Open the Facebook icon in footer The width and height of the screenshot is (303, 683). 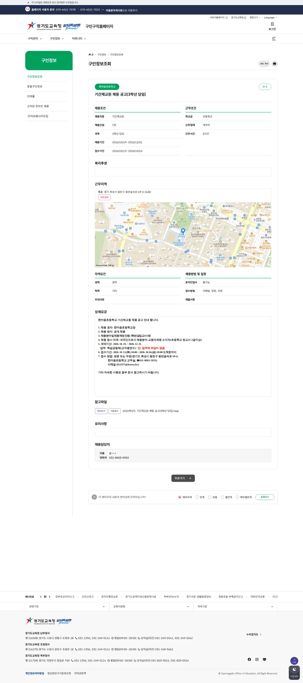249,659
